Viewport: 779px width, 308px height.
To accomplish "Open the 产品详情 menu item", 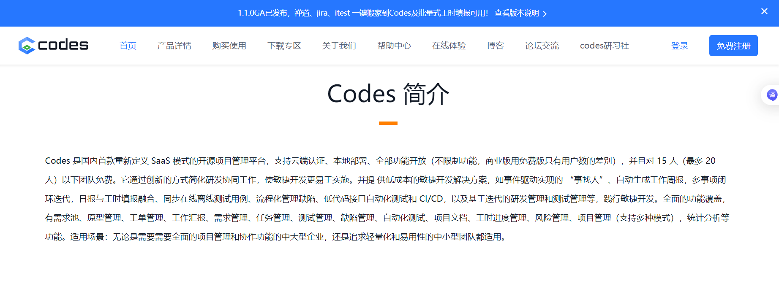I will coord(174,46).
